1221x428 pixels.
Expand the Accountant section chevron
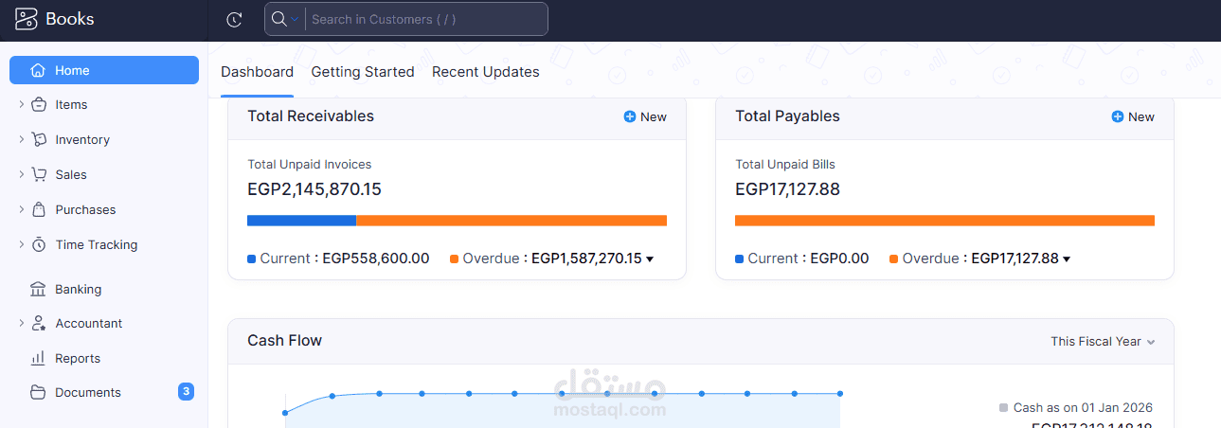[x=21, y=324]
